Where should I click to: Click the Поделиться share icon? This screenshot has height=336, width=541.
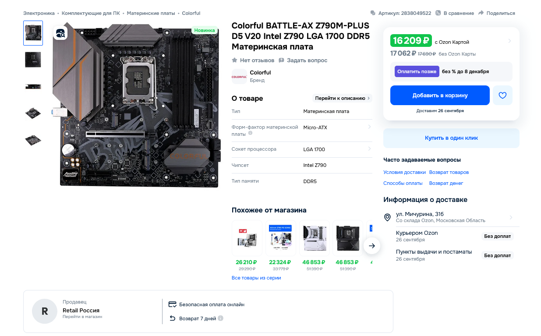point(481,13)
